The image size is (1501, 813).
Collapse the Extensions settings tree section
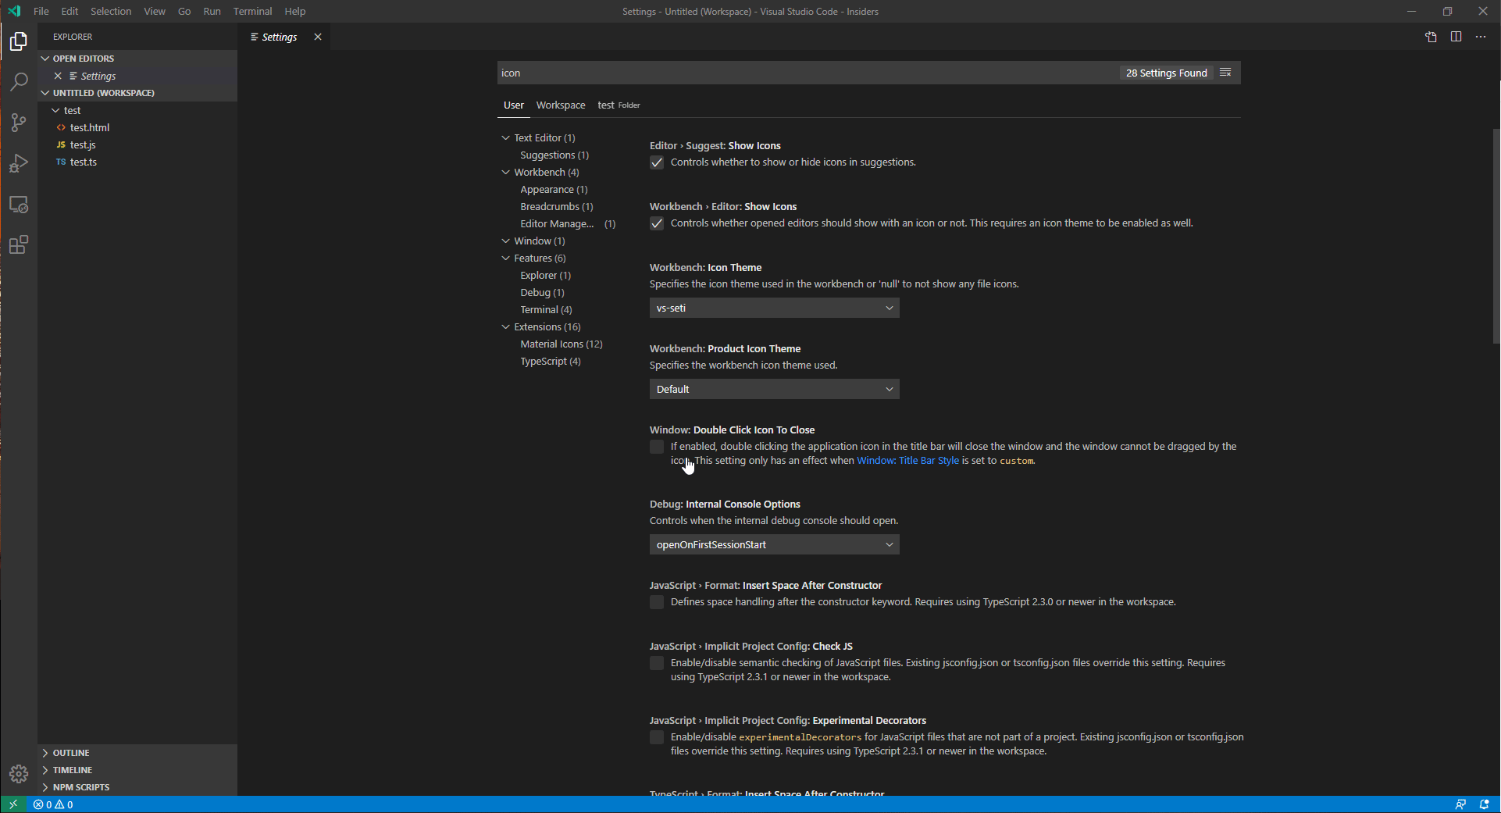click(506, 326)
